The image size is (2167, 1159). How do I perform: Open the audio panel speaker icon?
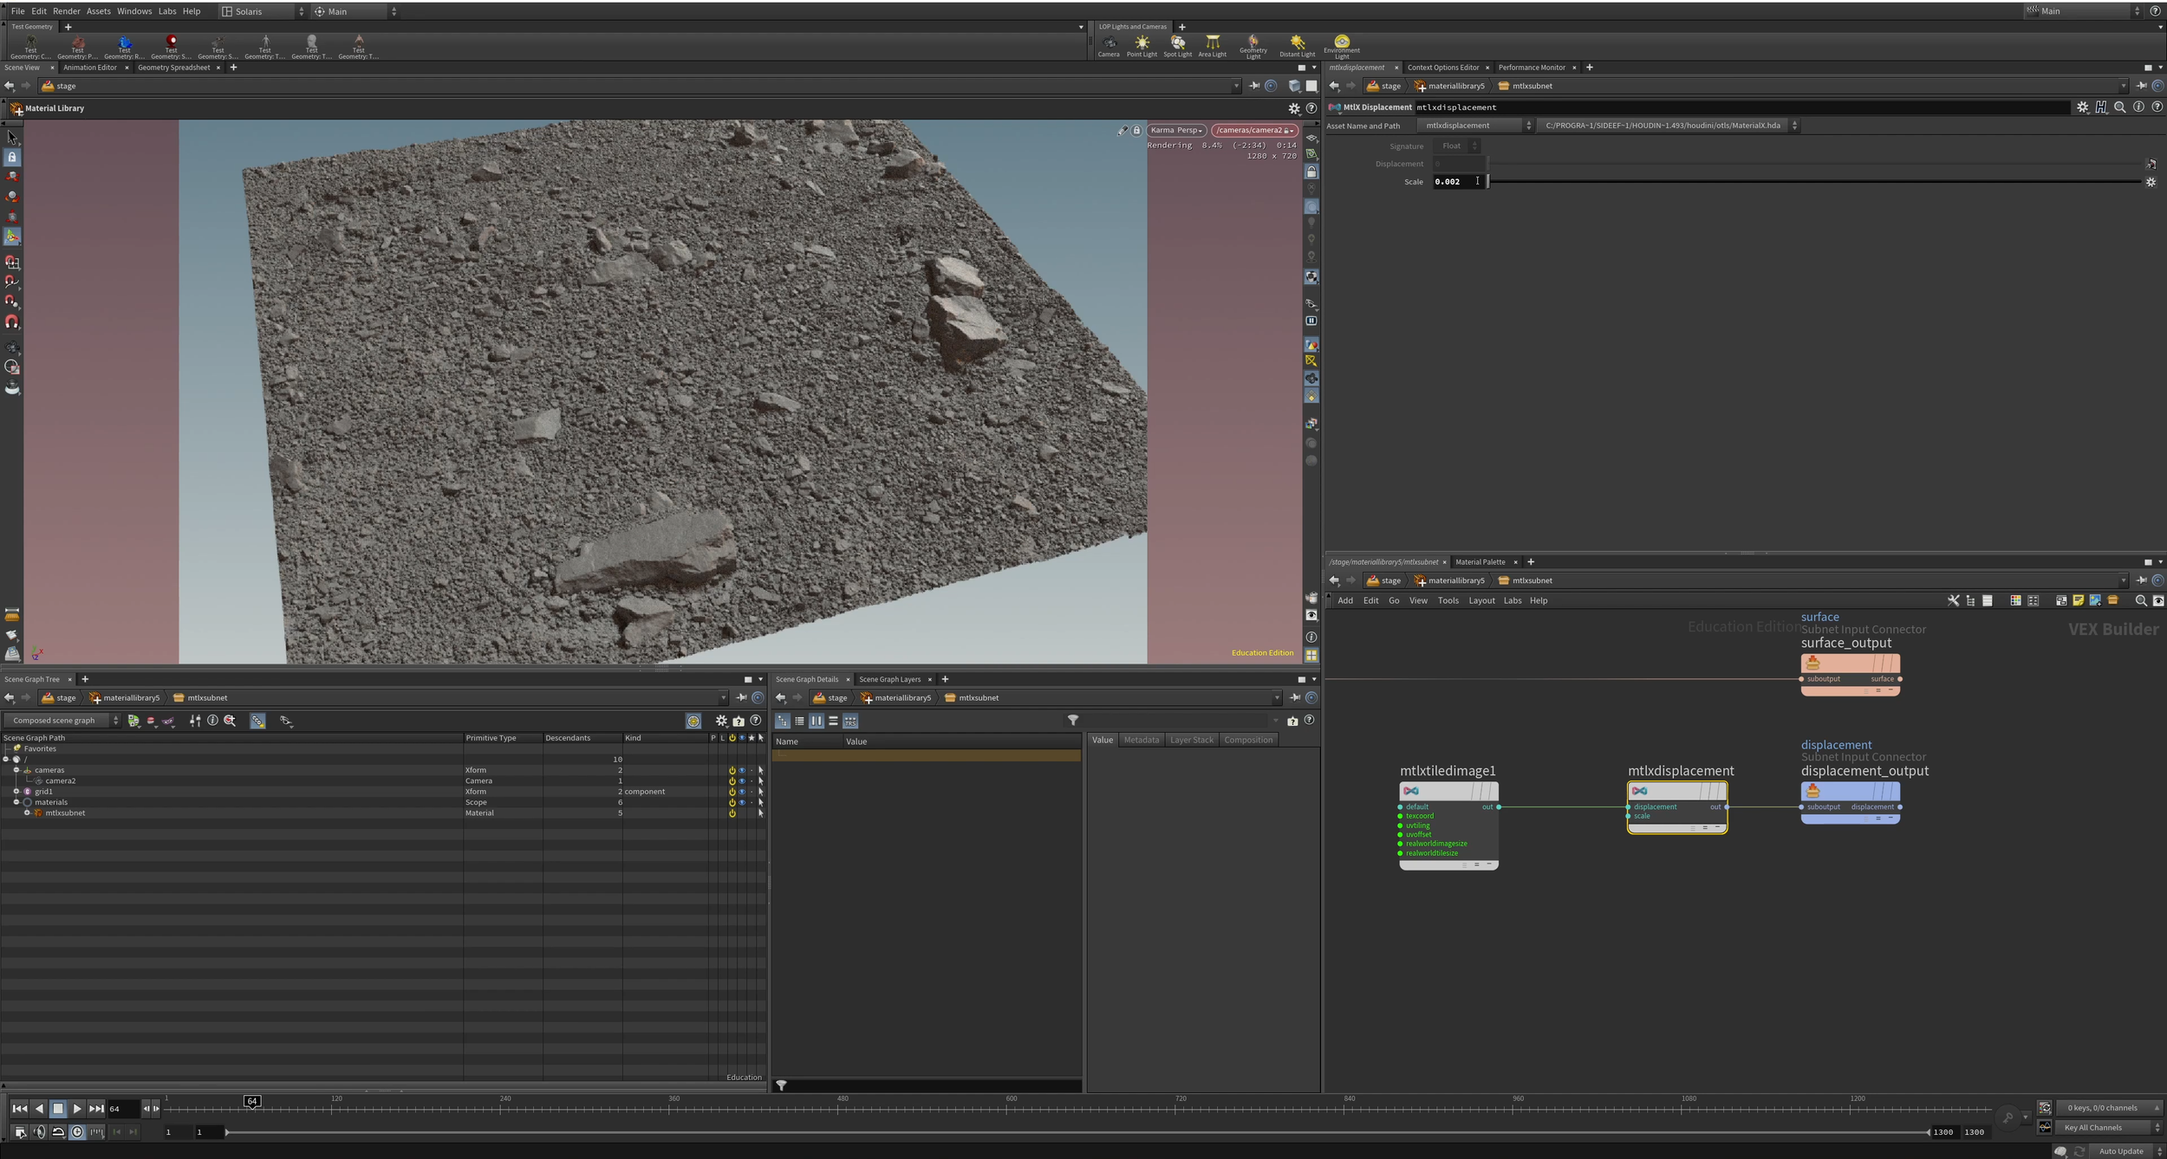39,1131
